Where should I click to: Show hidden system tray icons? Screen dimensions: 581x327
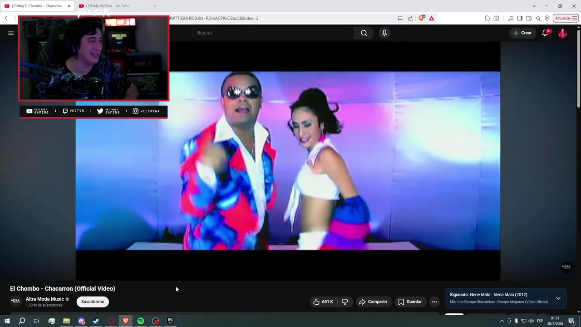pyautogui.click(x=502, y=321)
